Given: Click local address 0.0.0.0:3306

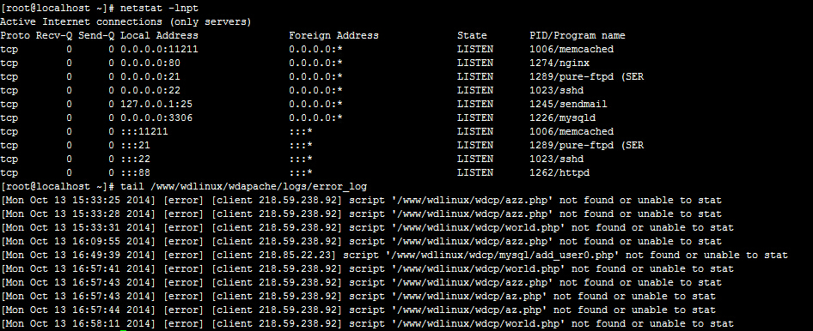Looking at the screenshot, I should pos(156,118).
